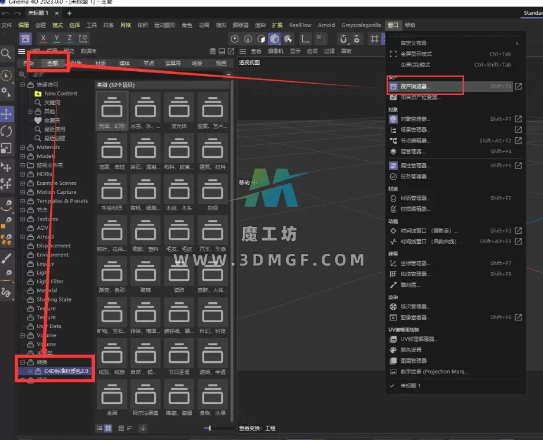Select New Content in quick access tree

click(61, 94)
